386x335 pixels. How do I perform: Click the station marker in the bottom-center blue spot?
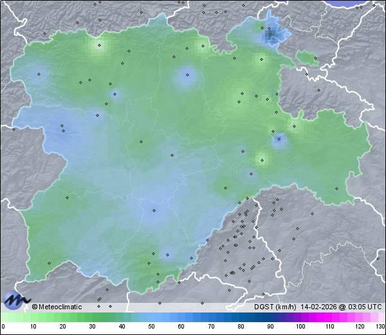(x=167, y=253)
